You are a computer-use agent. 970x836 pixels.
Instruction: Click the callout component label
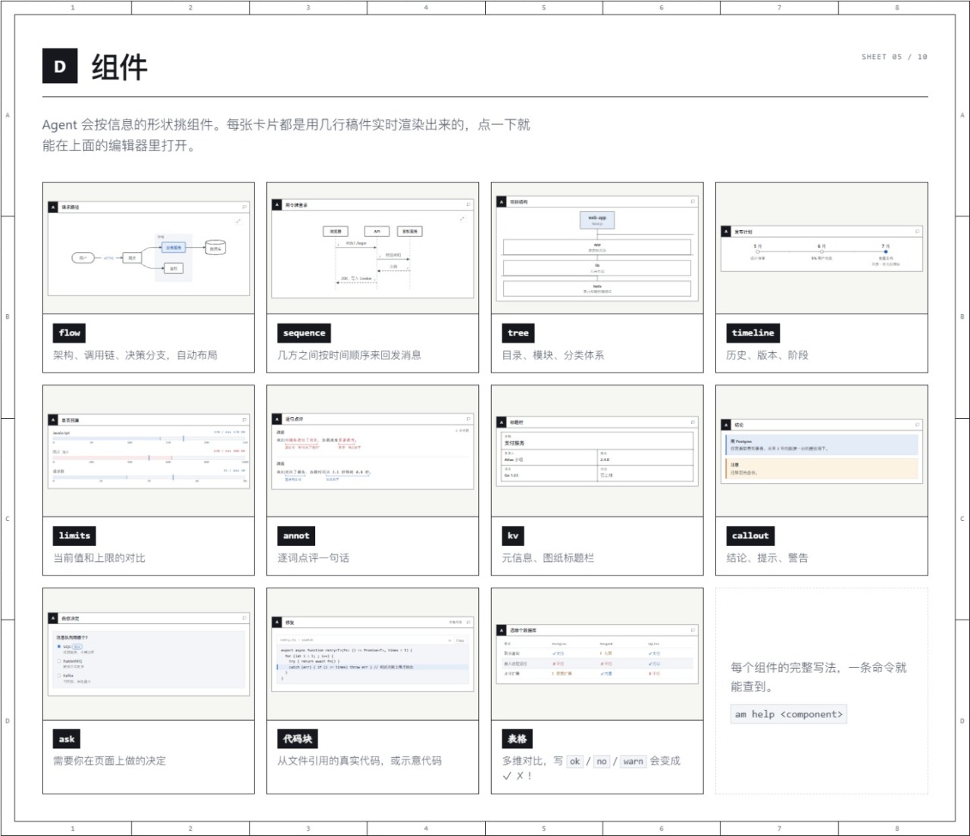750,536
